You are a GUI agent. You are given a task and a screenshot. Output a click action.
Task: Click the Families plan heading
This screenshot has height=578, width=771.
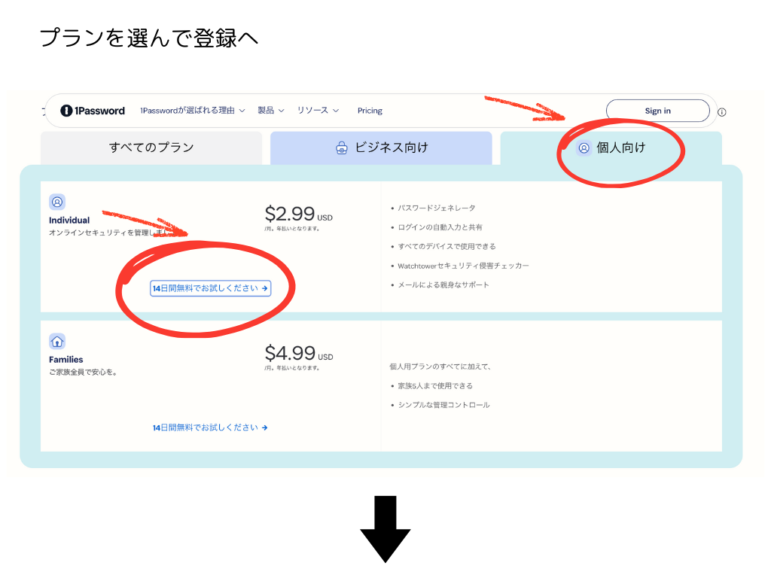(66, 360)
